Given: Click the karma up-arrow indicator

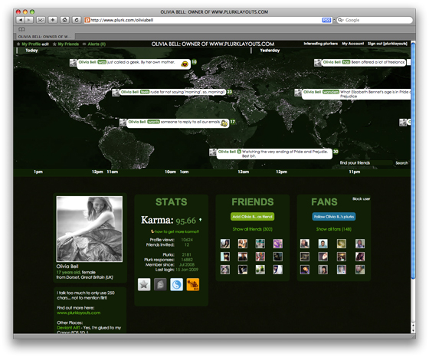Looking at the screenshot, I should point(201,220).
